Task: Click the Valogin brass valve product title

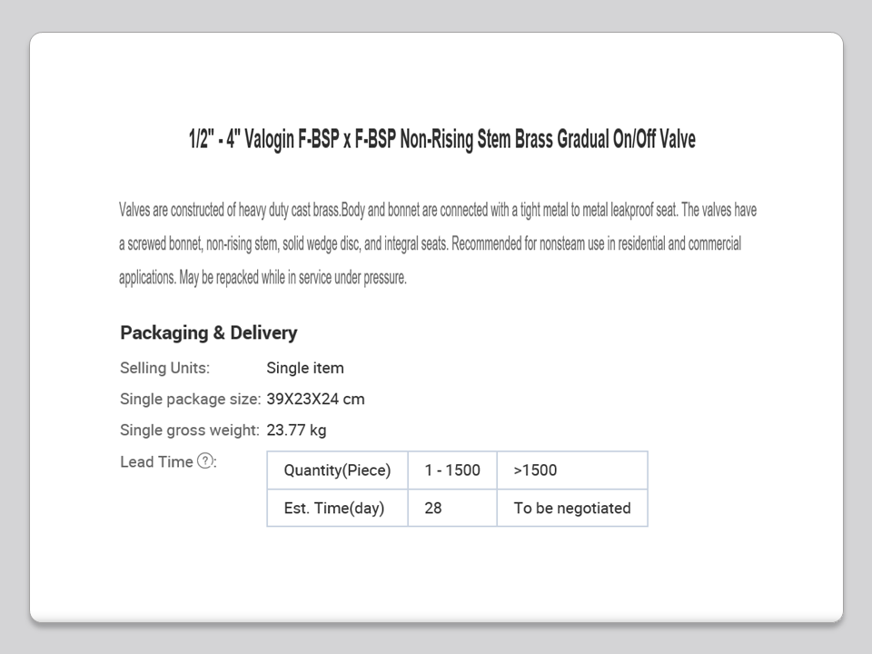Action: (441, 140)
